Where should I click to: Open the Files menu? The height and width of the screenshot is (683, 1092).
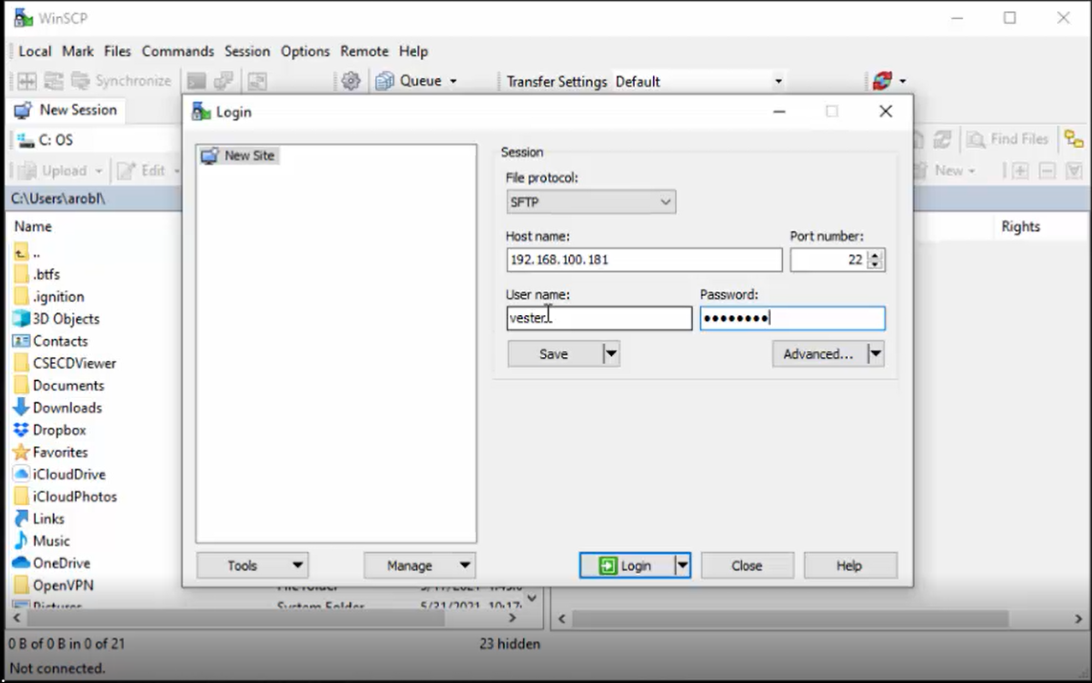point(117,51)
